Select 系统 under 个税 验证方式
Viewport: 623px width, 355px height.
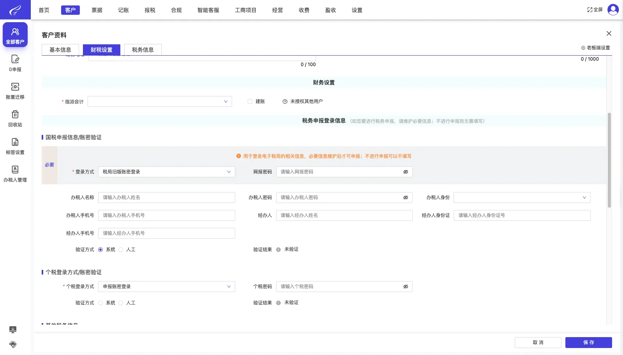(100, 303)
